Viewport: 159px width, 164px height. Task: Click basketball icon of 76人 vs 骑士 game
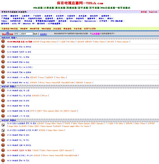tap(3, 56)
